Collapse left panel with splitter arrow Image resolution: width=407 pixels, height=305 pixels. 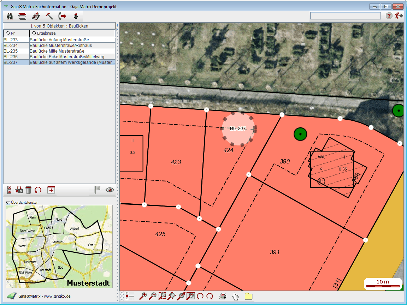tap(117, 25)
